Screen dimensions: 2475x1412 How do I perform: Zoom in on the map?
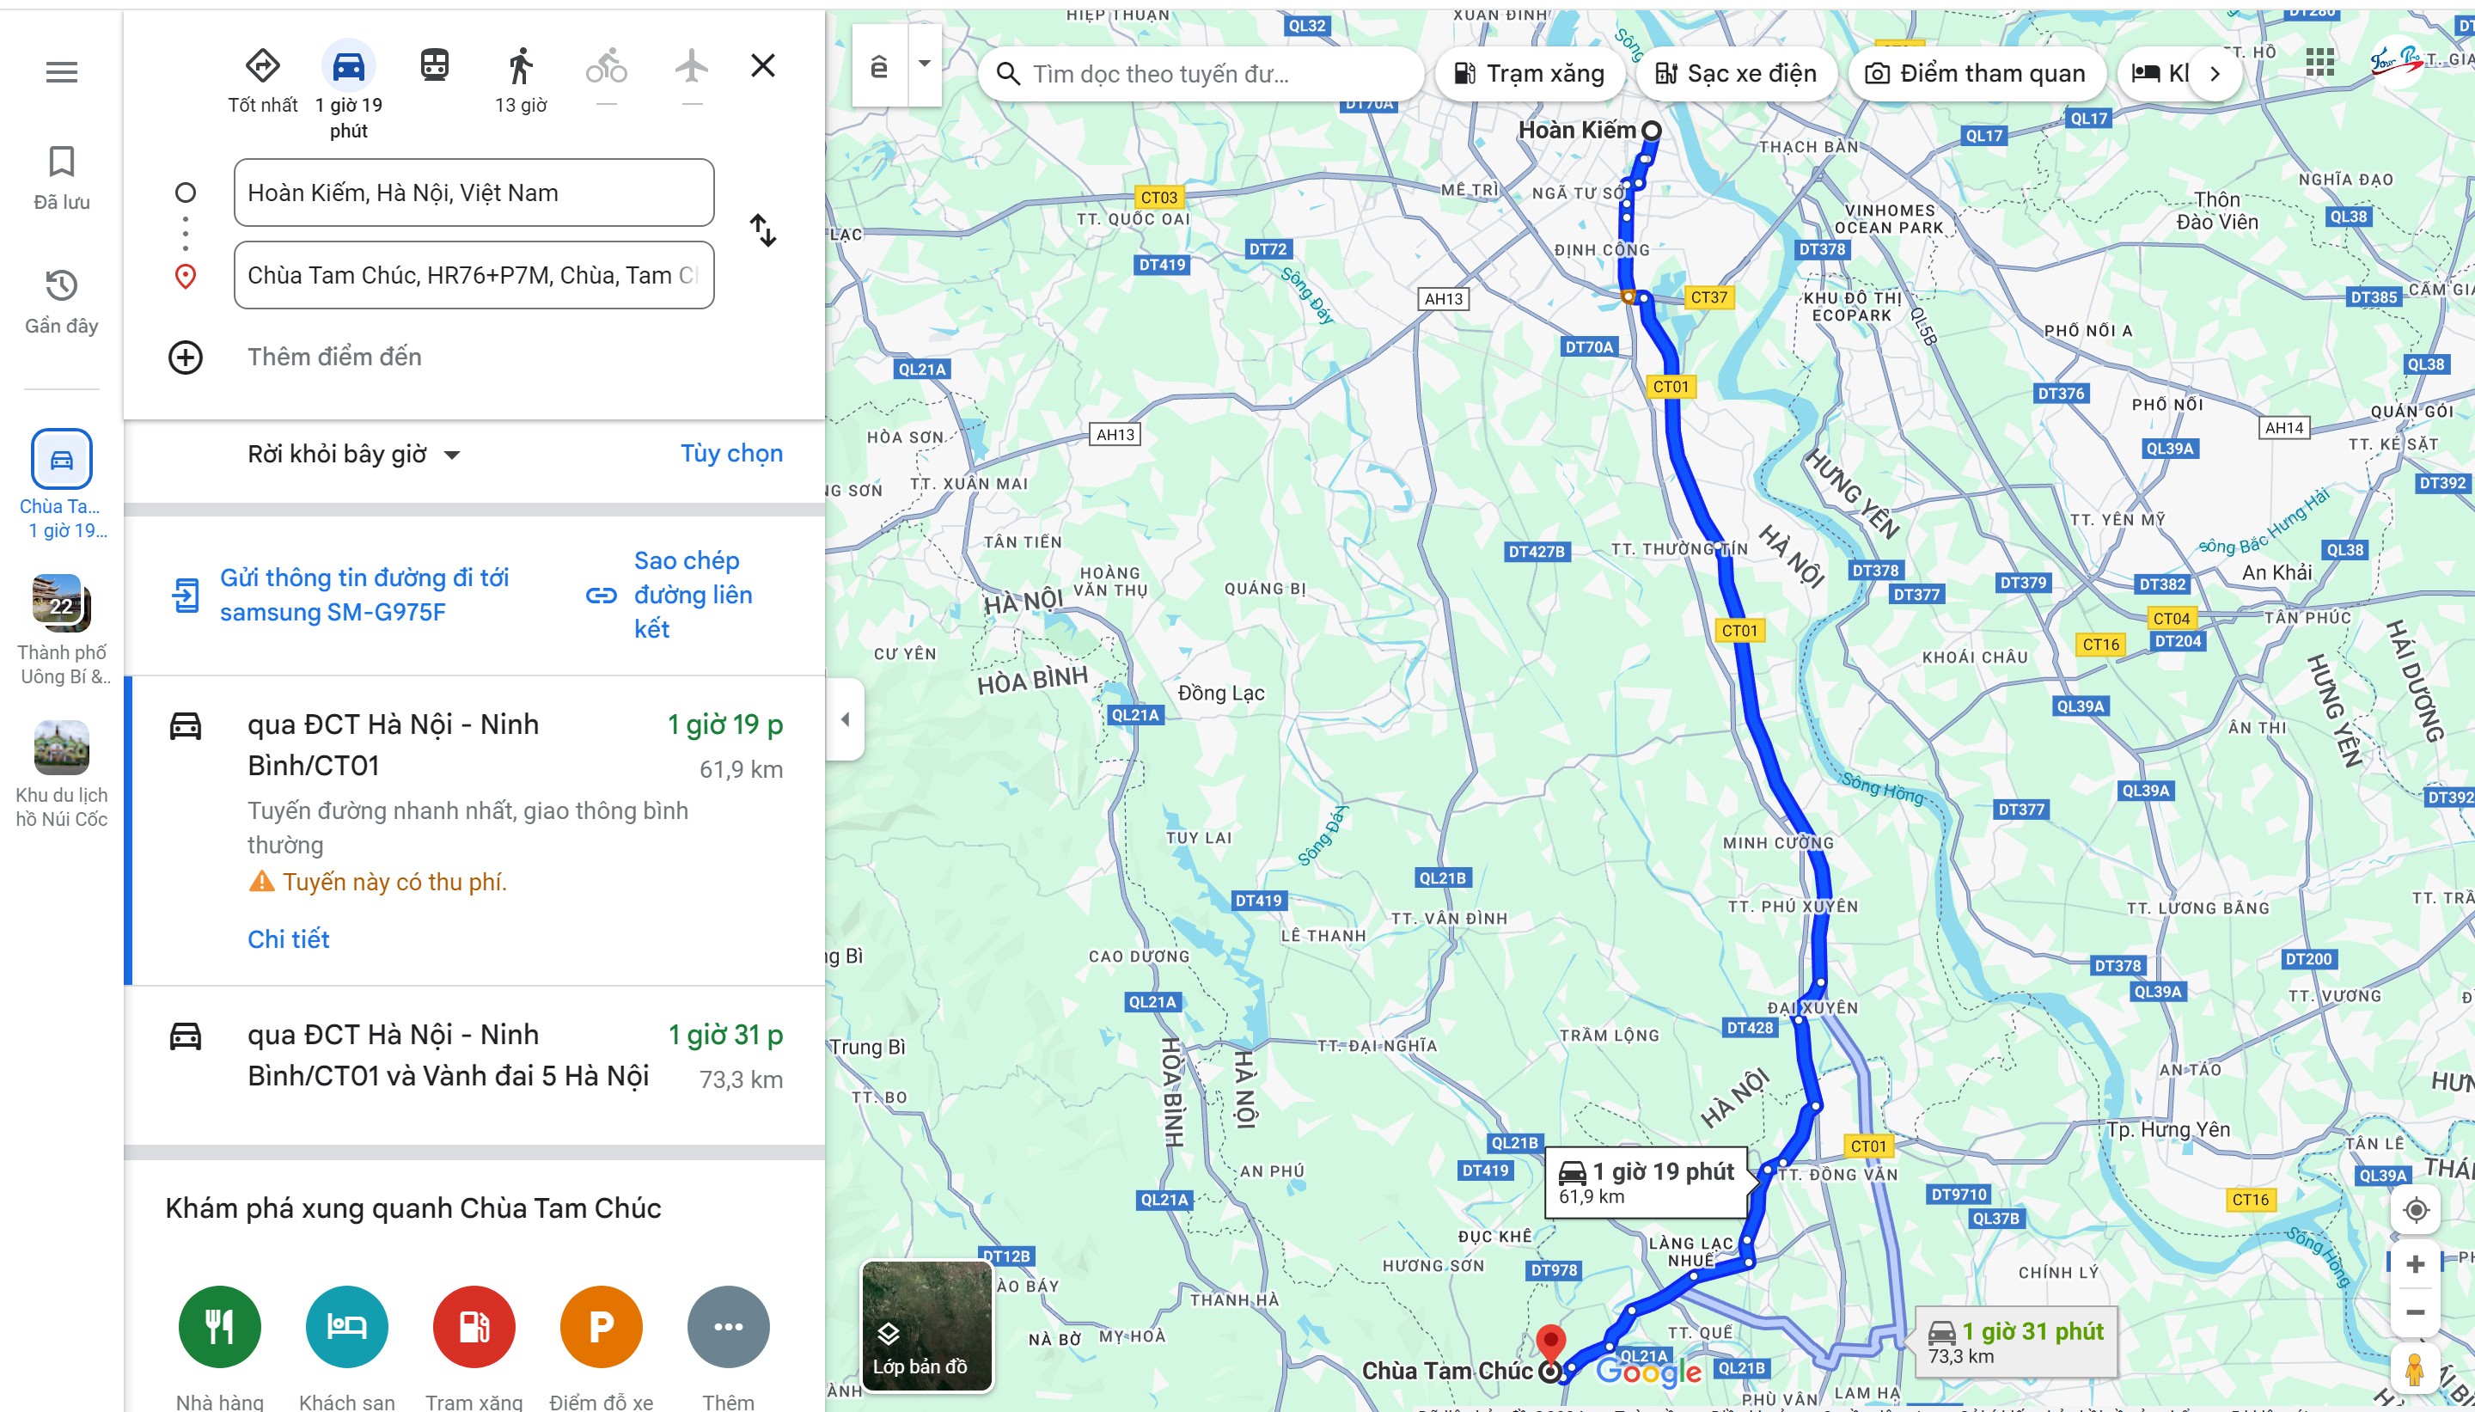pyautogui.click(x=2415, y=1263)
